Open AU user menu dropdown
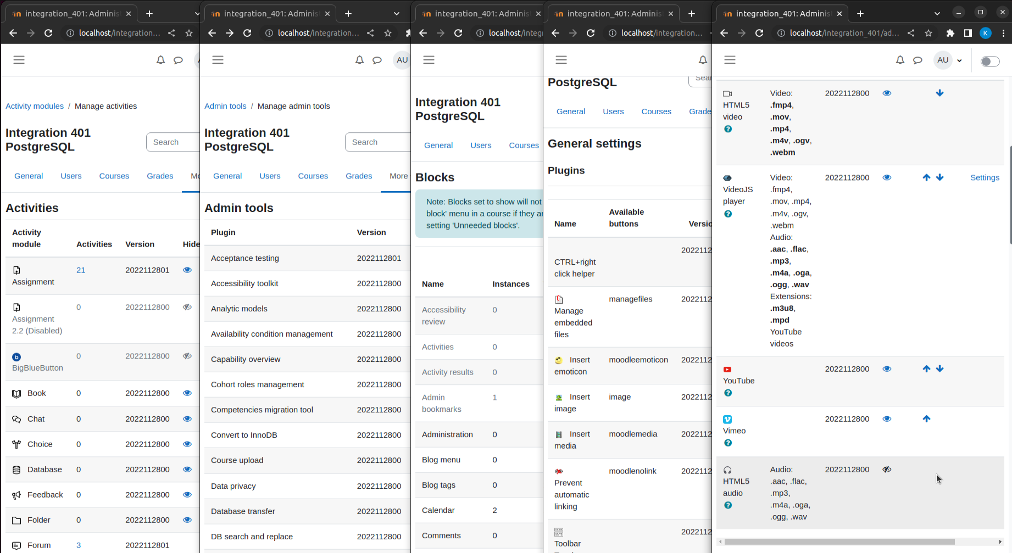Screen dimensions: 1012x553 [x=948, y=60]
